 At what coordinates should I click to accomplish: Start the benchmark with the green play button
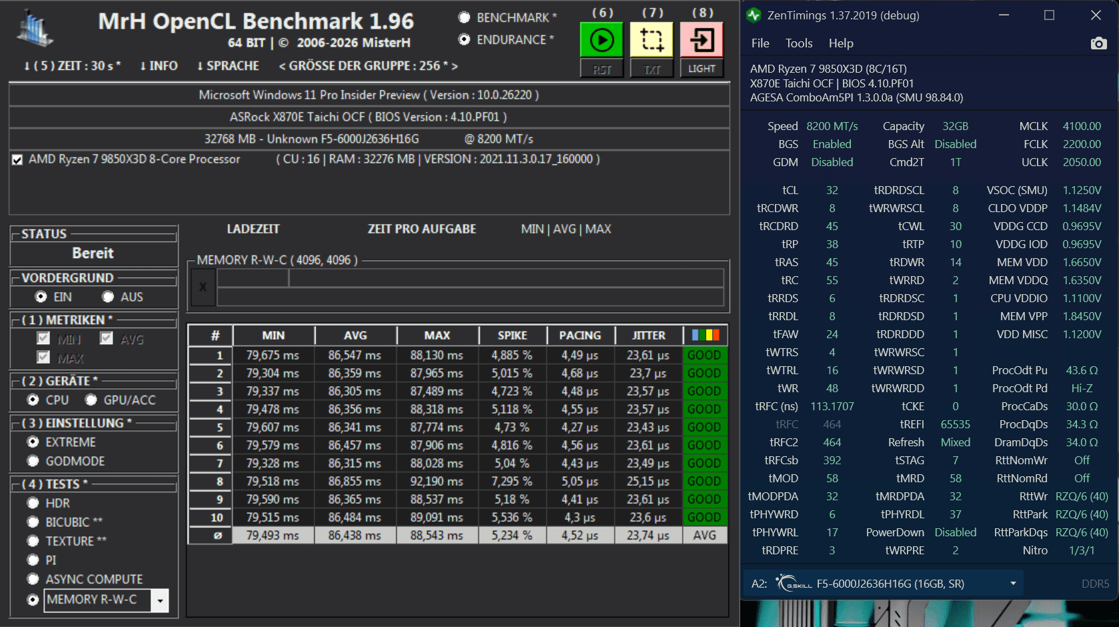point(602,40)
